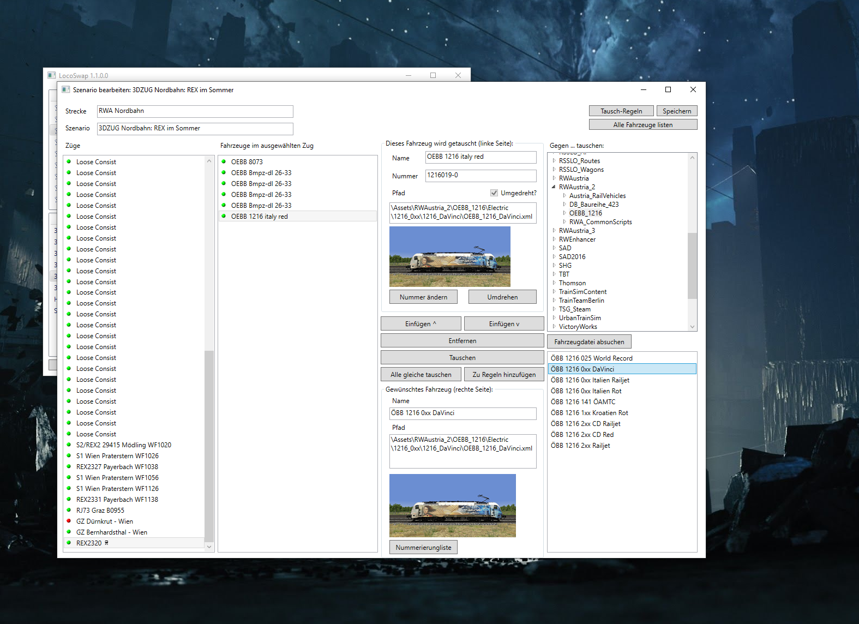The height and width of the screenshot is (624, 859).
Task: Expand the OEBB_1216 folder node
Action: (x=564, y=213)
